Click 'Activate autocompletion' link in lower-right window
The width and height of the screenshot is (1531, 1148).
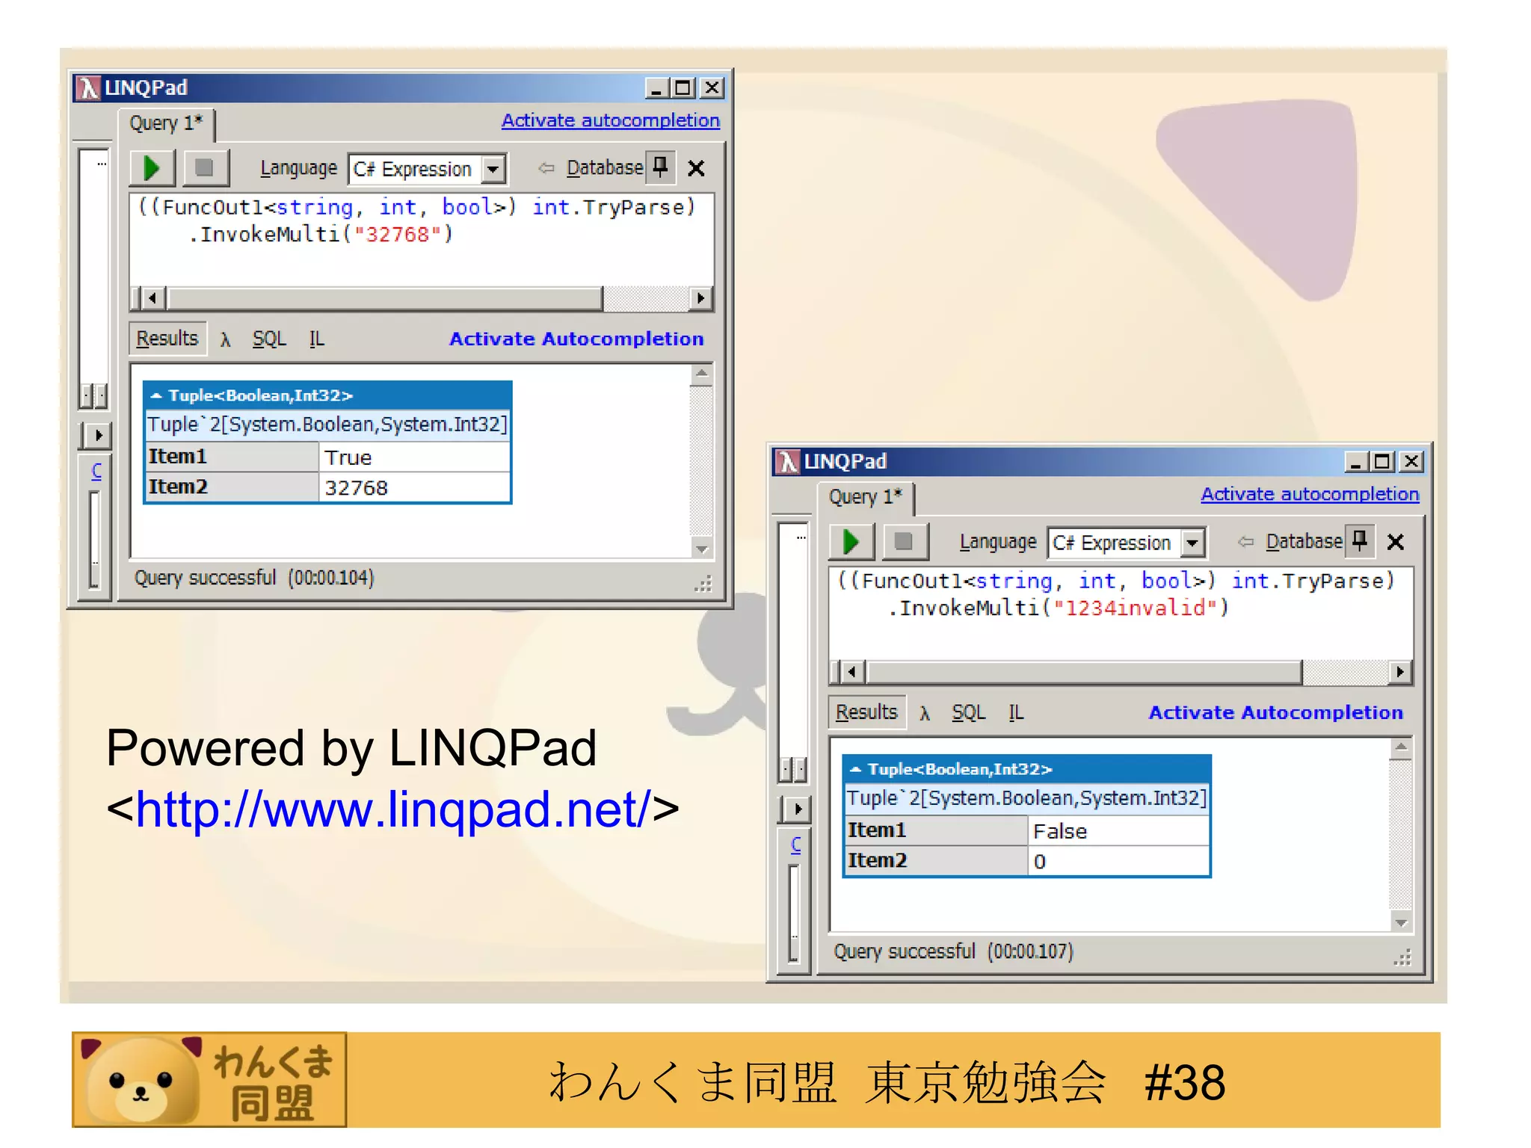(x=1310, y=494)
